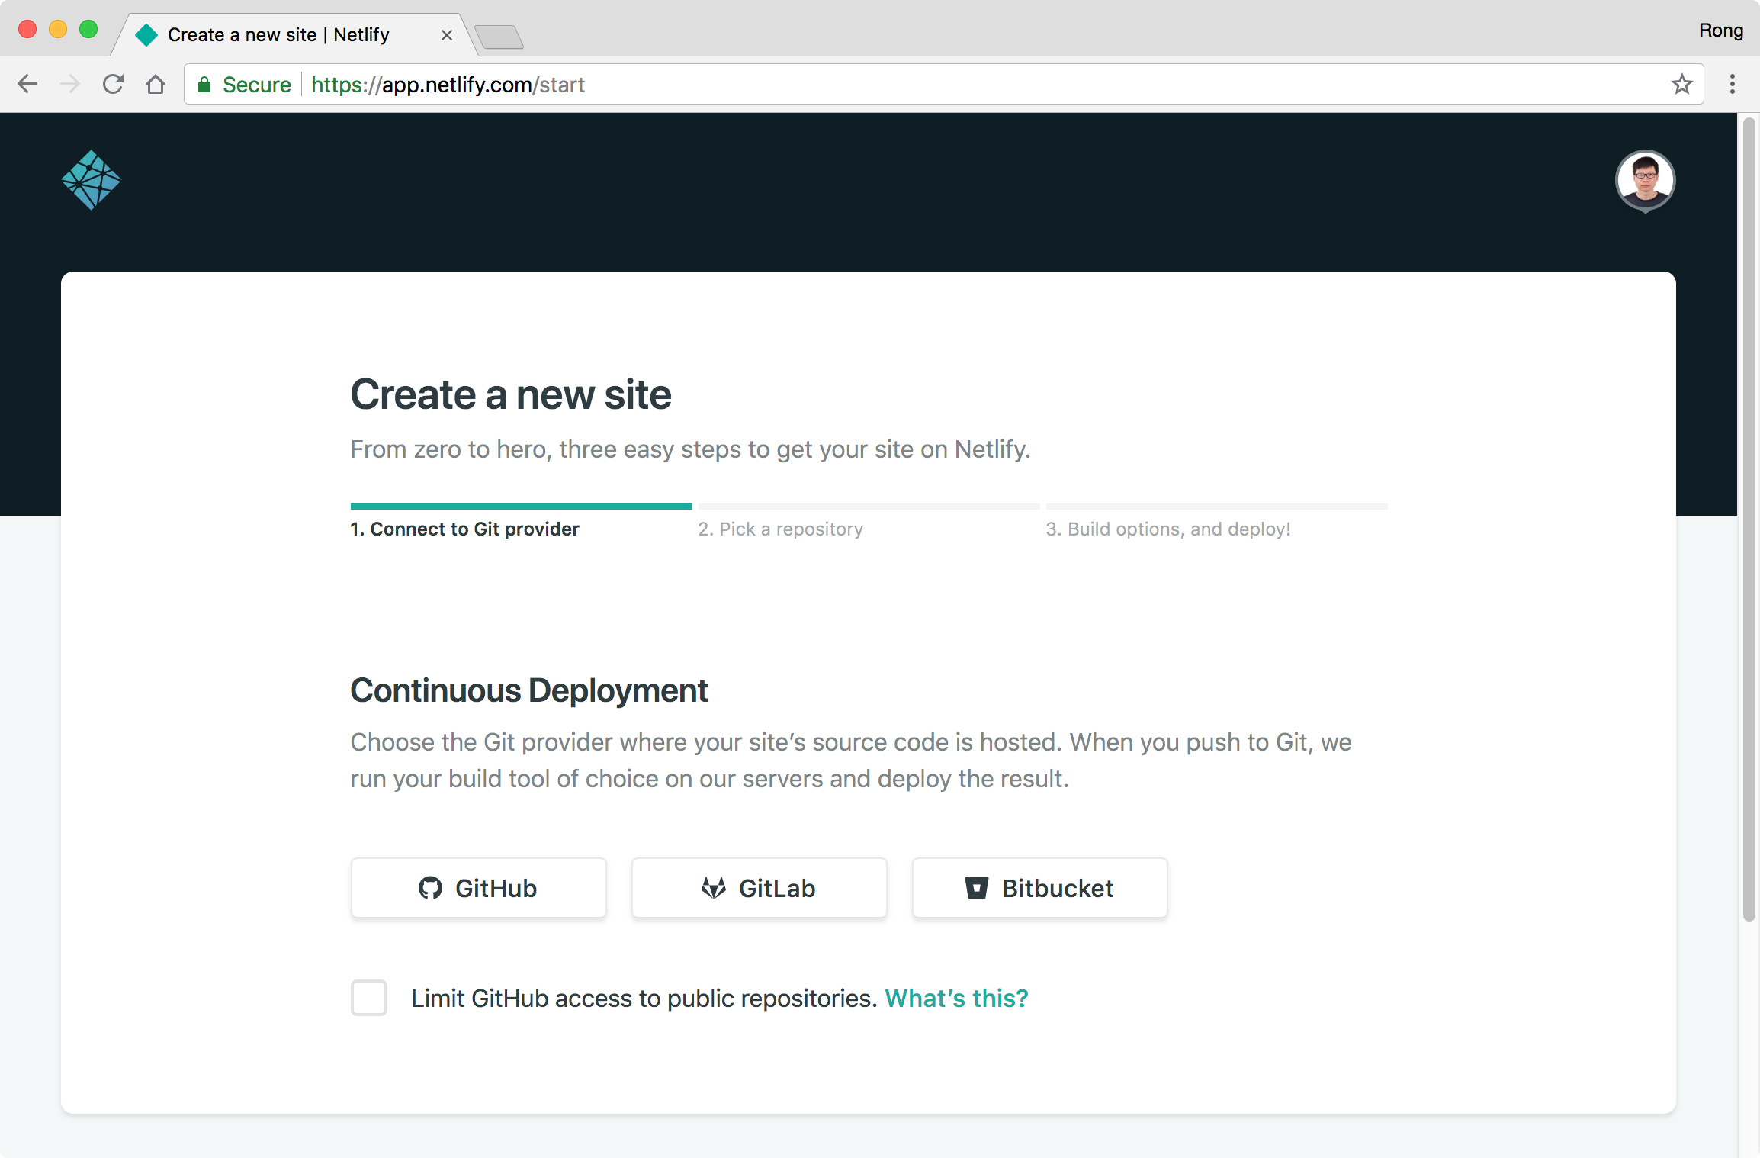
Task: Connect with the GitHub button
Action: 478,888
